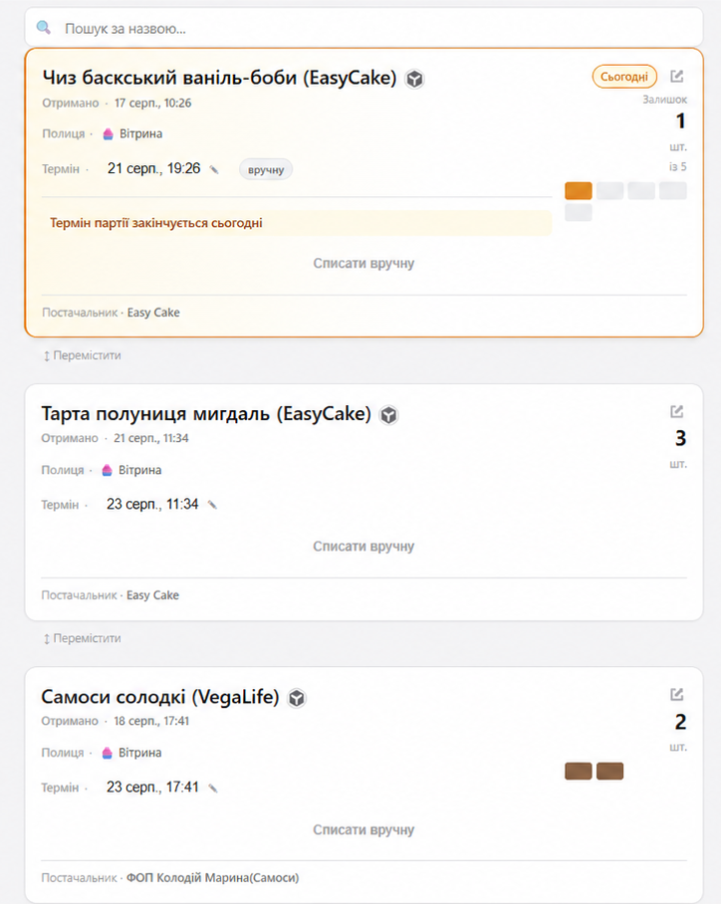Viewport: 721px width, 904px height.
Task: Click the 'вручну' tag
Action: 266,170
